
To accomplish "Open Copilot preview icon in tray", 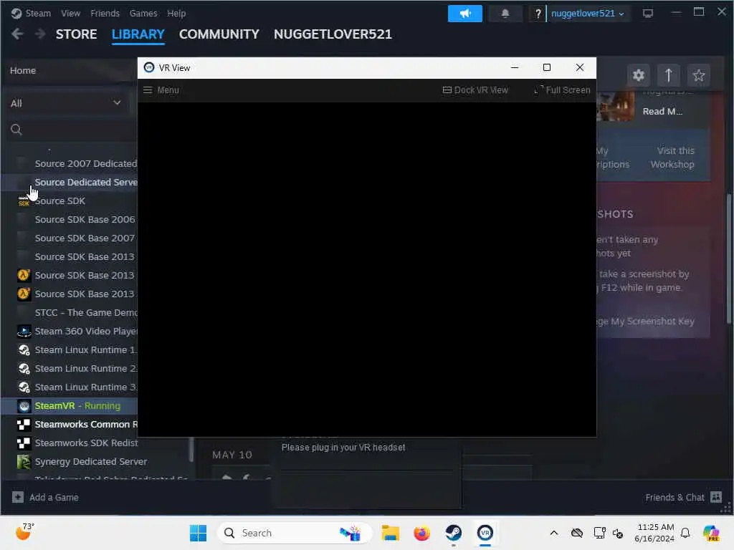I will tap(711, 533).
